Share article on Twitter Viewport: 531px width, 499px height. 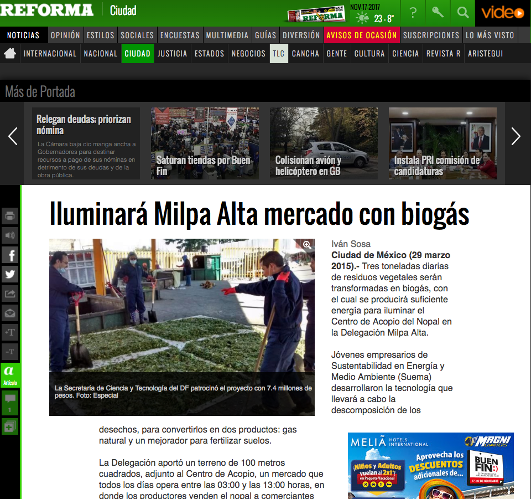tap(10, 274)
